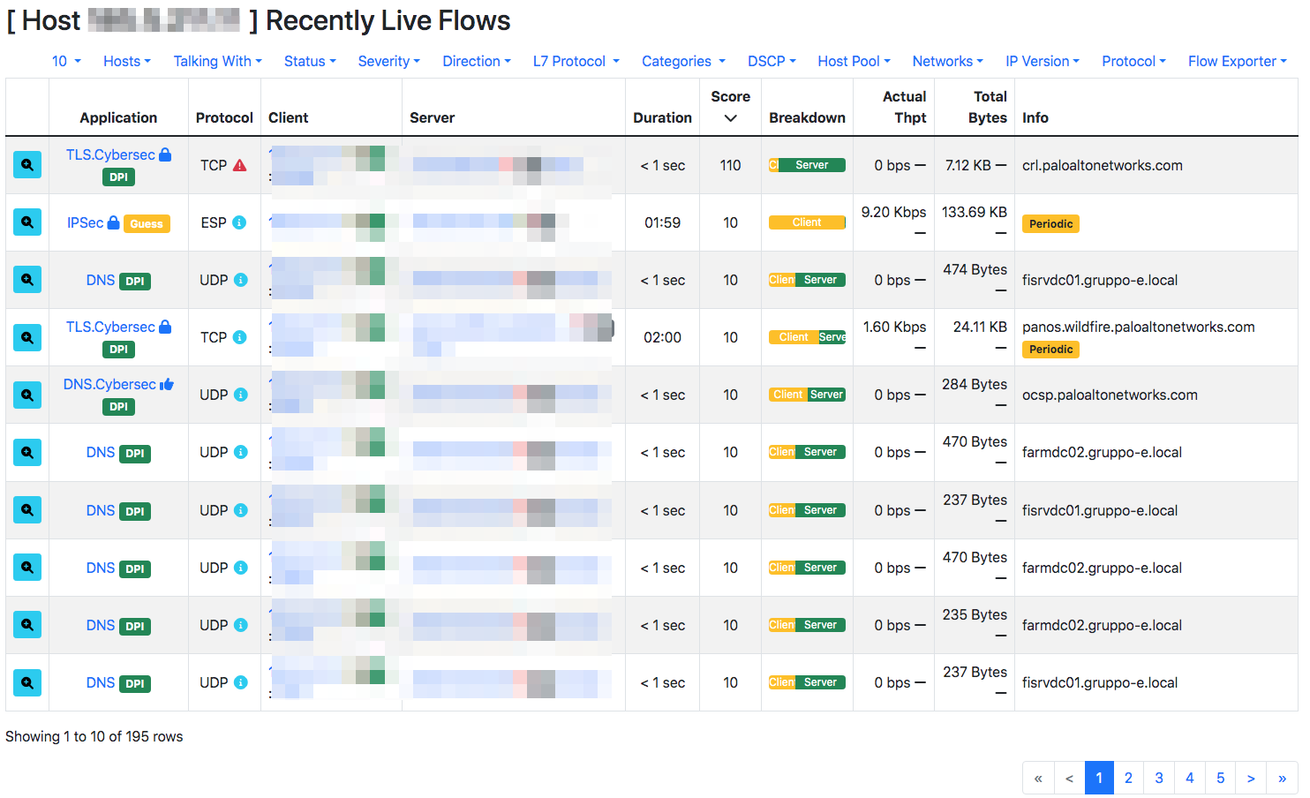
Task: Click the Score column sort chevron
Action: [x=731, y=117]
